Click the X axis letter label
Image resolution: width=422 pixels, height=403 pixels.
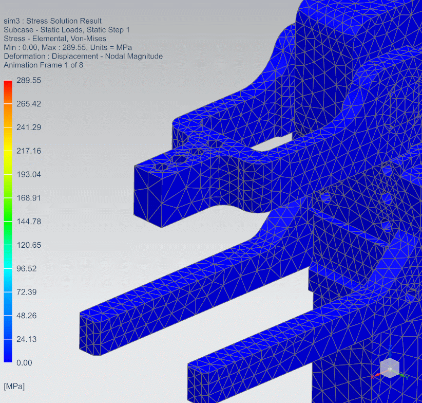pyautogui.click(x=372, y=378)
